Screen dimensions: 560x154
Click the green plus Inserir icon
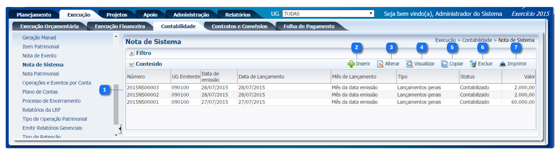click(x=351, y=64)
